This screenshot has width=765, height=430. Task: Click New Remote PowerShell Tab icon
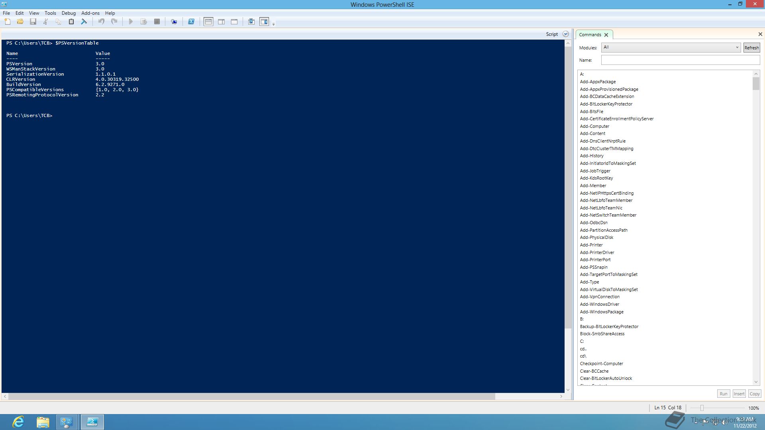(x=174, y=22)
